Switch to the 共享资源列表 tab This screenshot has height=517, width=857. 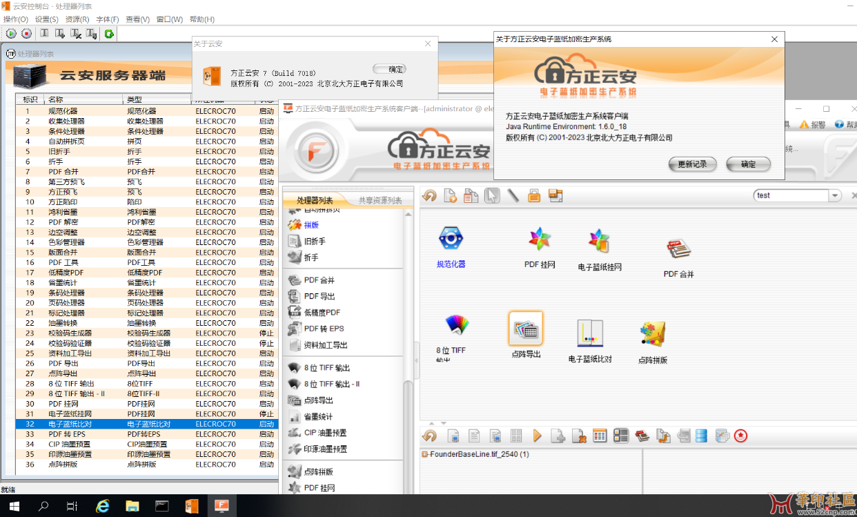380,201
